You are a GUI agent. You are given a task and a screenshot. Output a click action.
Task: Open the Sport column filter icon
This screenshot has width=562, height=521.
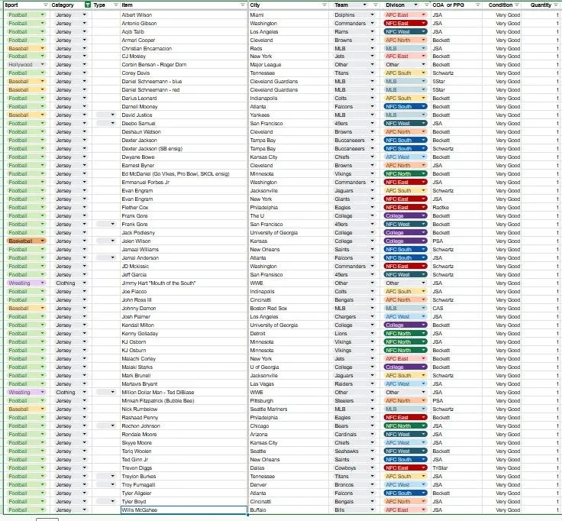click(x=46, y=5)
